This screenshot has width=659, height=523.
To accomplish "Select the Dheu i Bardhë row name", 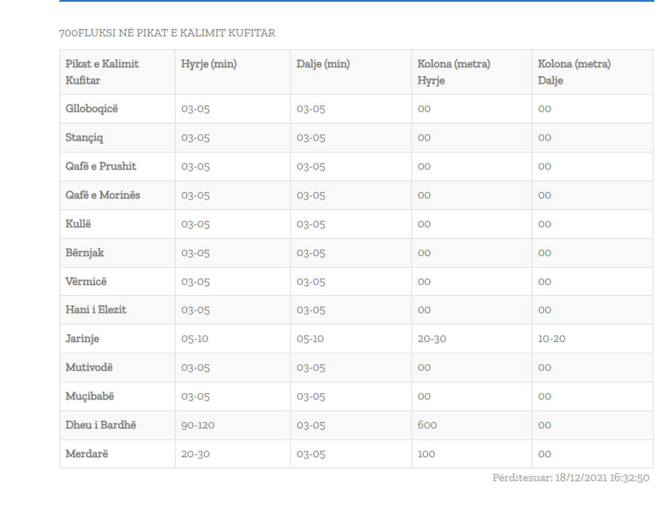I will click(x=95, y=425).
